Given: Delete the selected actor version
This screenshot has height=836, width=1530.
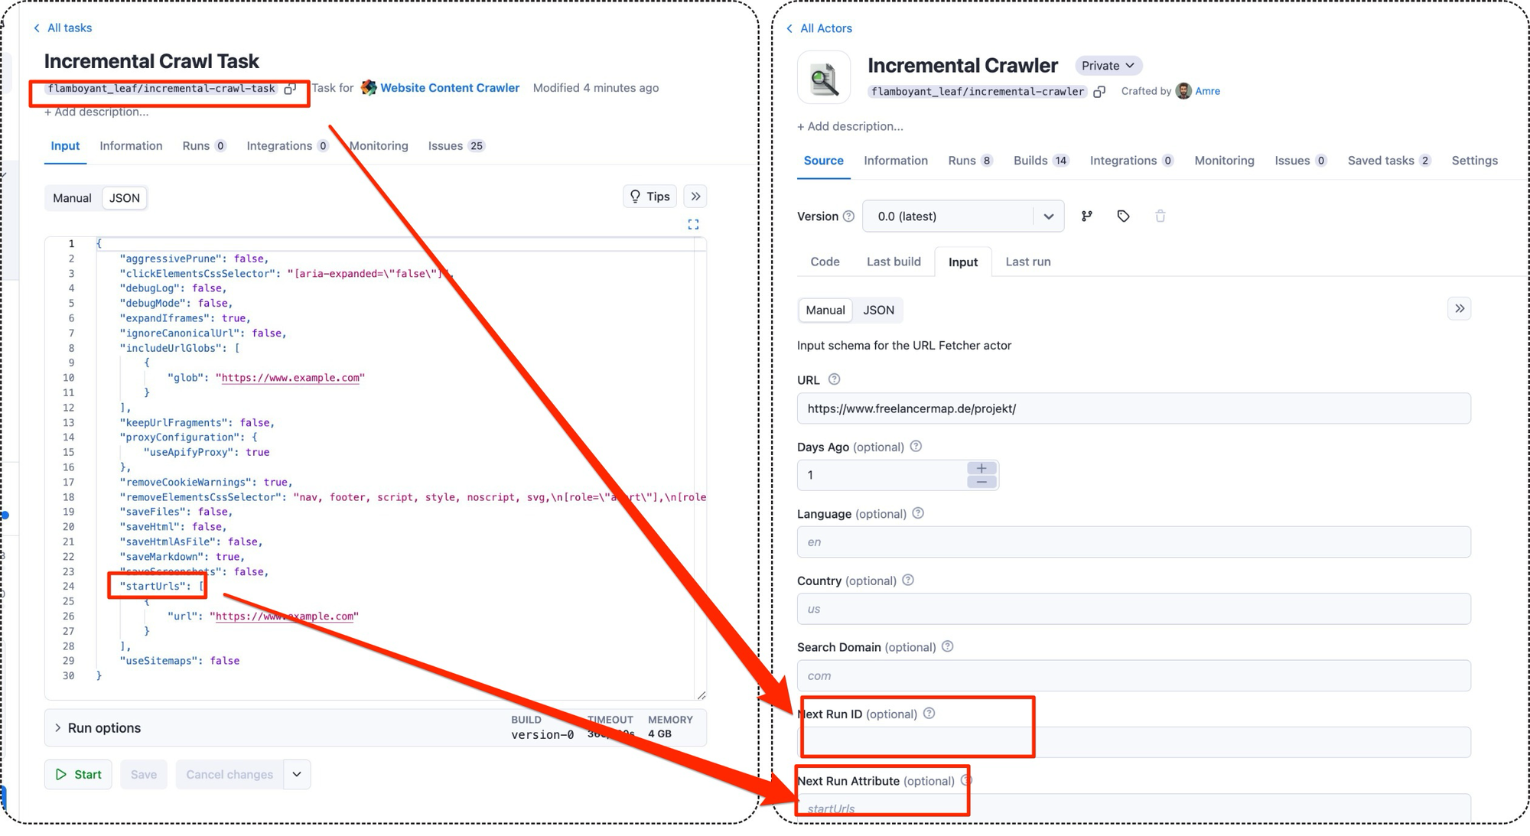Looking at the screenshot, I should [1160, 216].
